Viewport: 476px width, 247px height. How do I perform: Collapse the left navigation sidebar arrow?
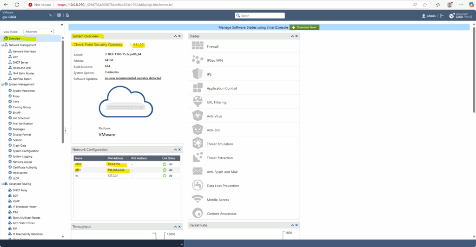pyautogui.click(x=62, y=25)
